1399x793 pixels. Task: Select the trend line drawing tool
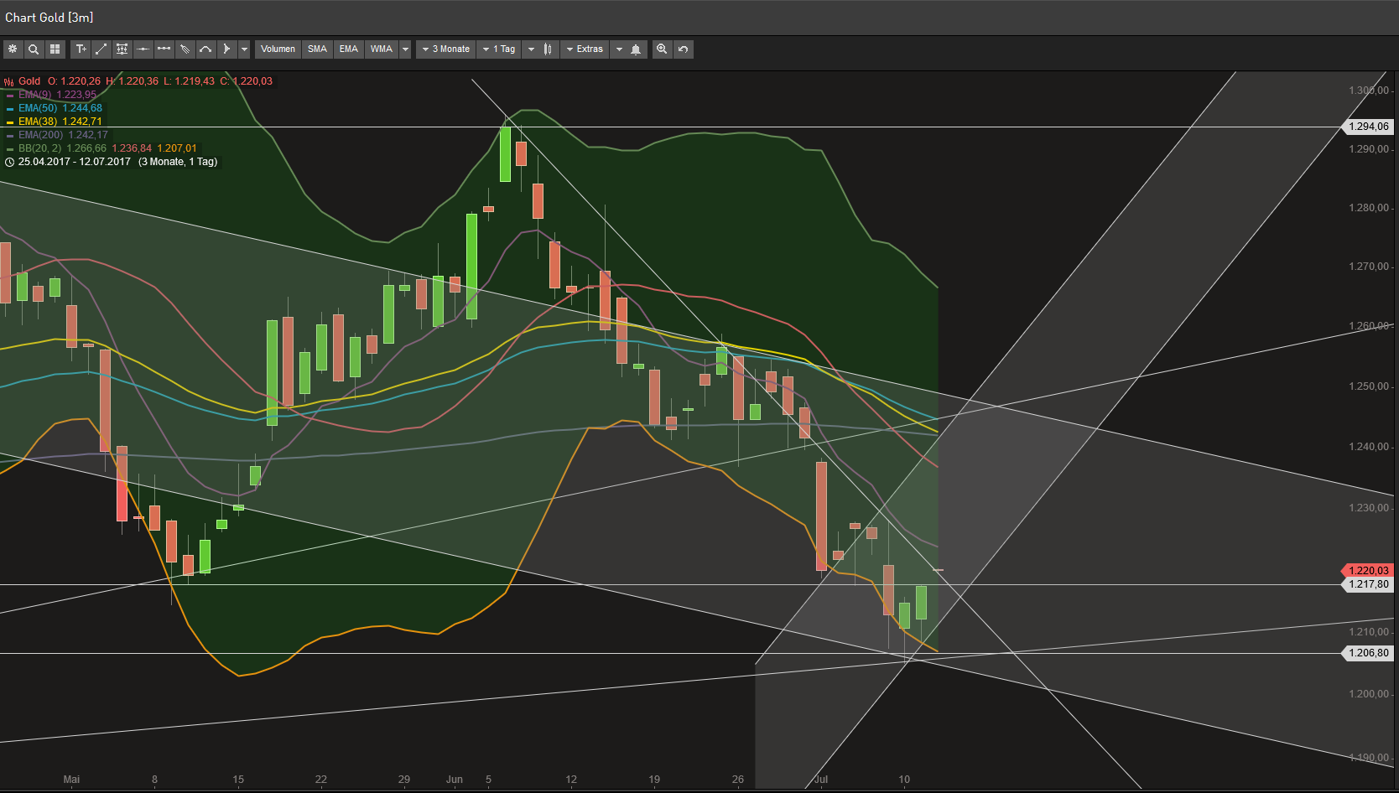click(101, 49)
